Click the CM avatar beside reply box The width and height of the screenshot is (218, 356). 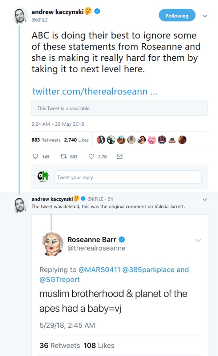43,177
